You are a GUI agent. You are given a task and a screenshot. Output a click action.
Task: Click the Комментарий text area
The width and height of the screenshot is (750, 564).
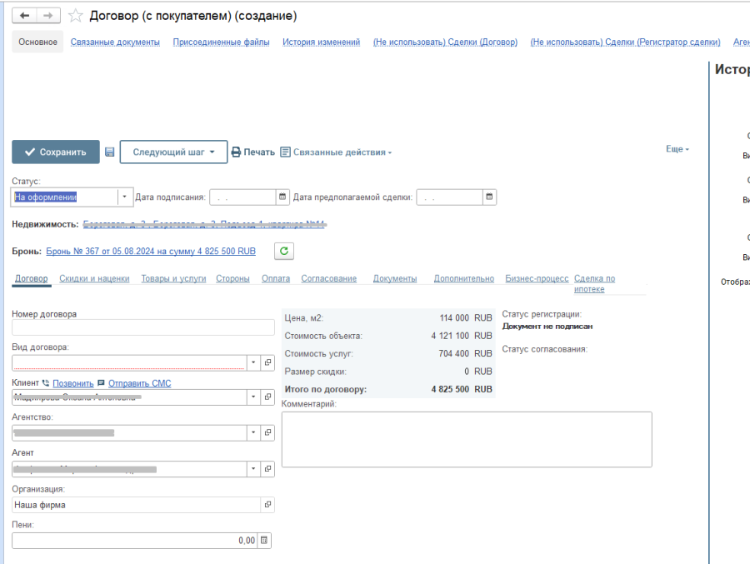tap(467, 439)
